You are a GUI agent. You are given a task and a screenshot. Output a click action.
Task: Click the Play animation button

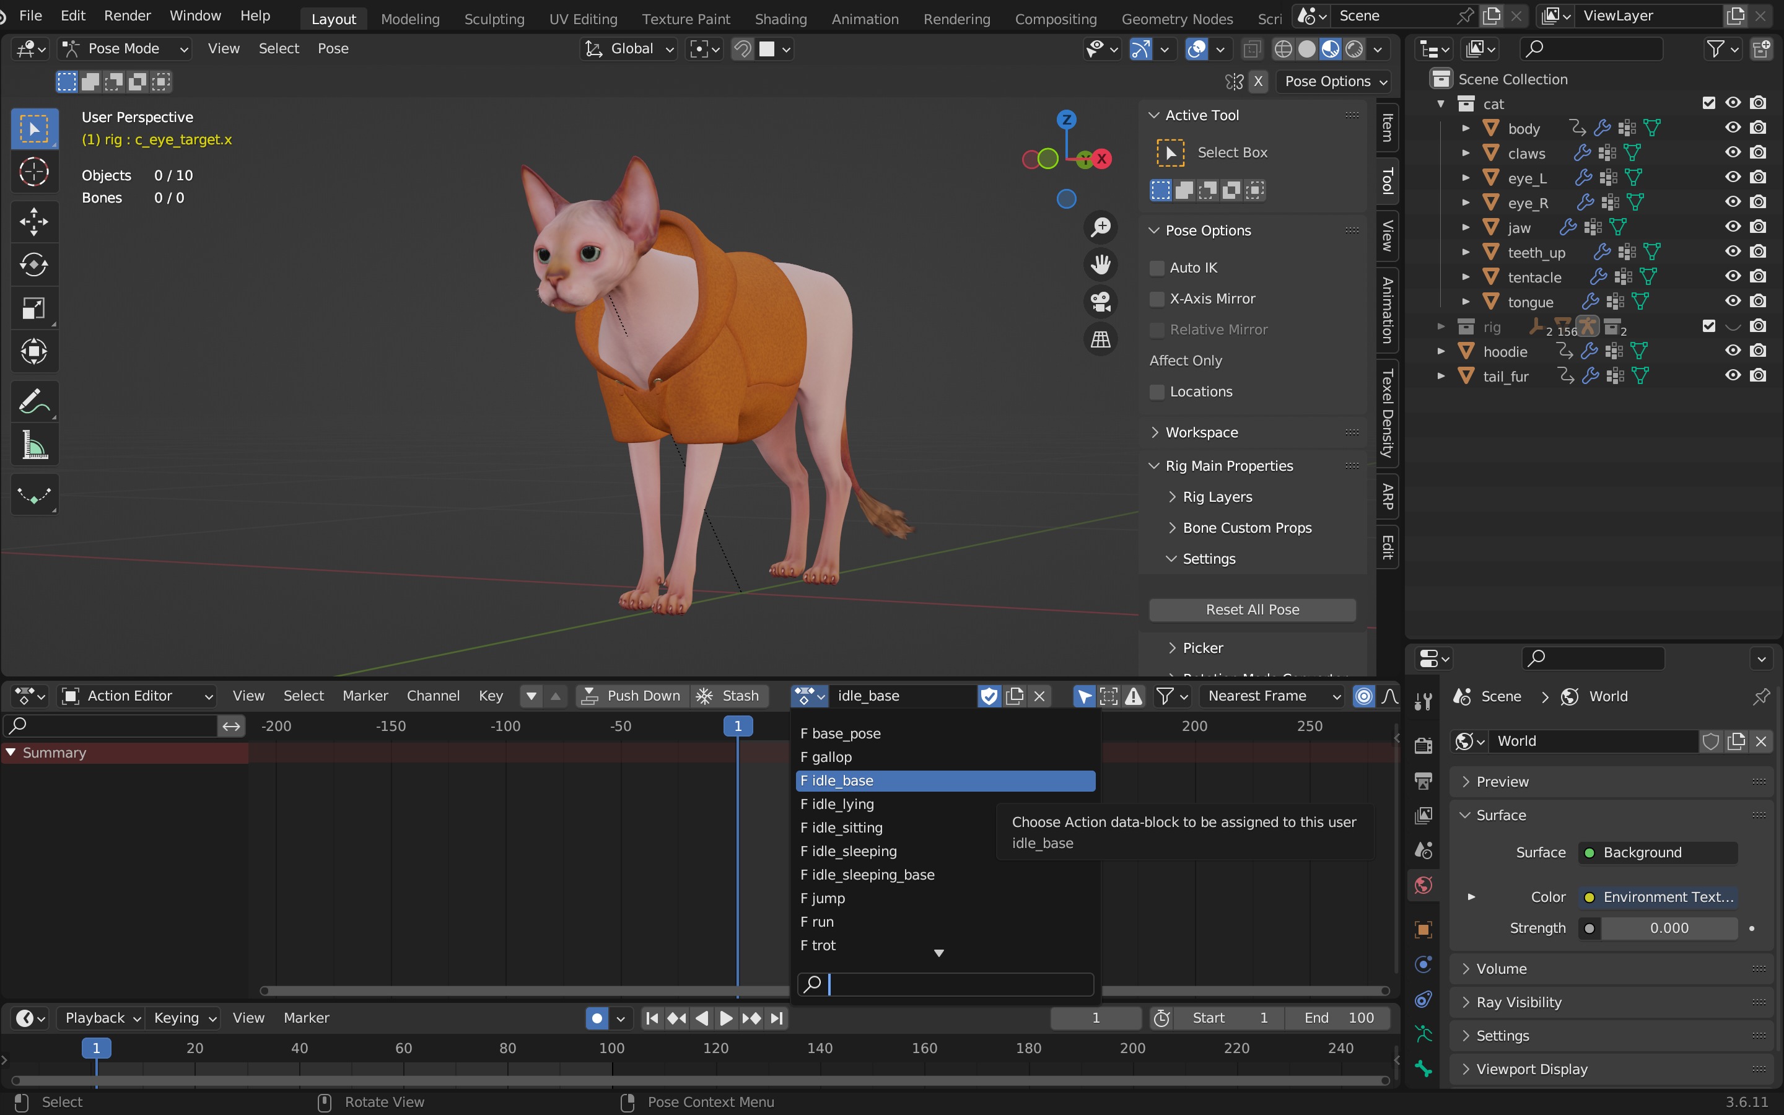726,1018
